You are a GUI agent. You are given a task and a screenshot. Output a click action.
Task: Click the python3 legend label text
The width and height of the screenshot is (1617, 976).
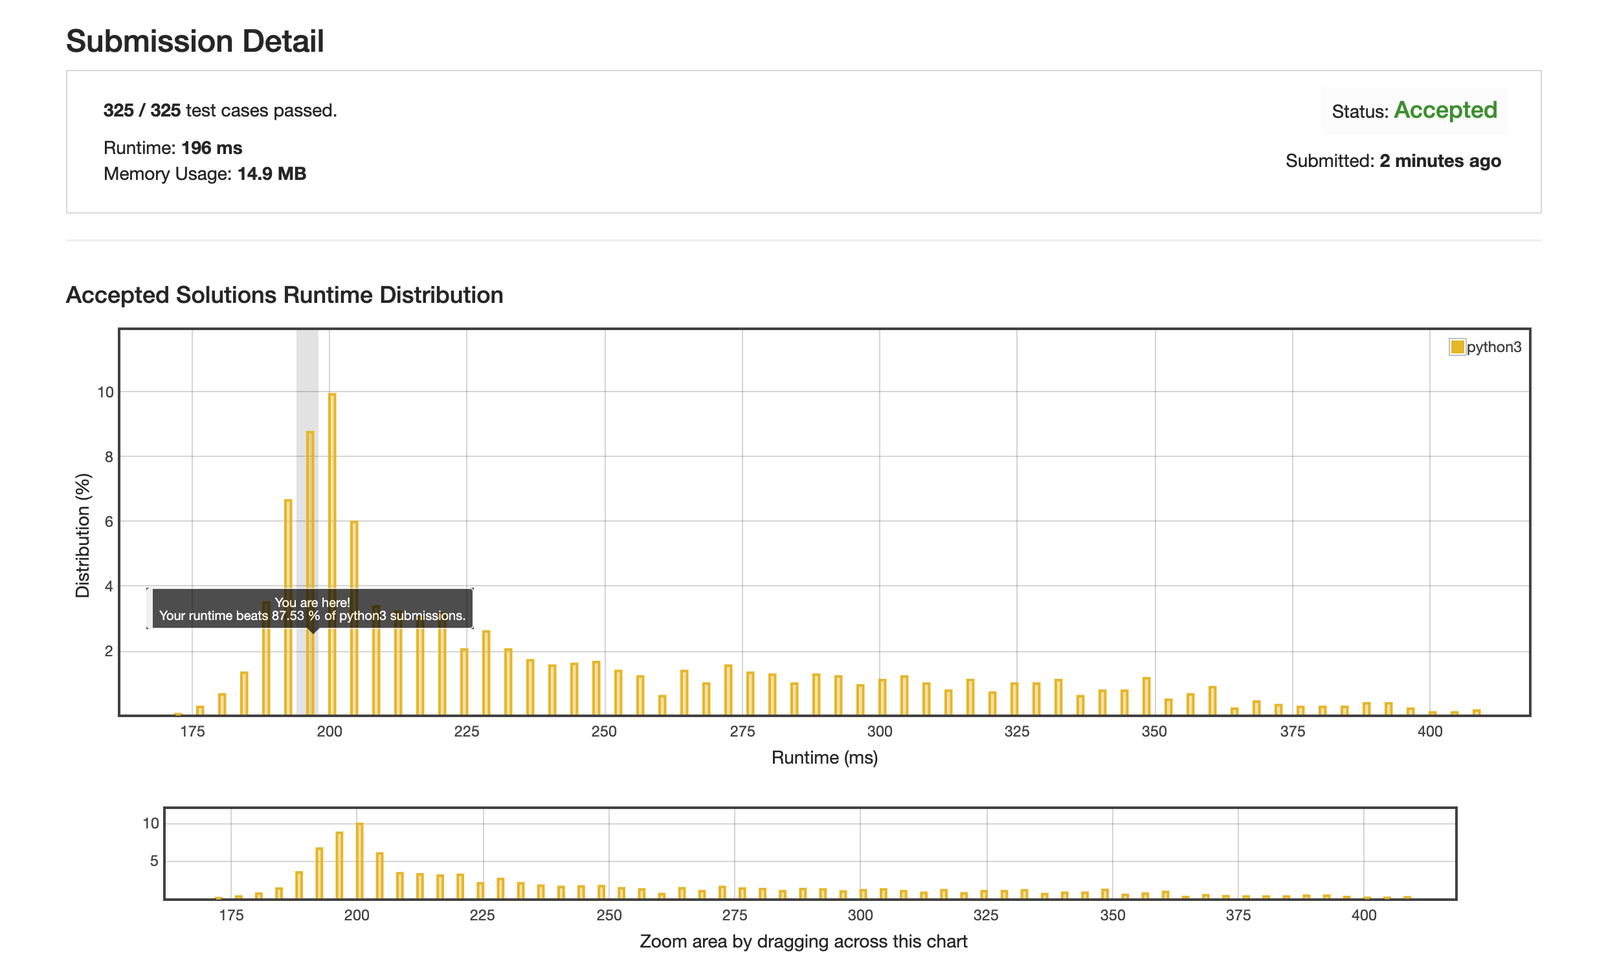click(x=1493, y=347)
